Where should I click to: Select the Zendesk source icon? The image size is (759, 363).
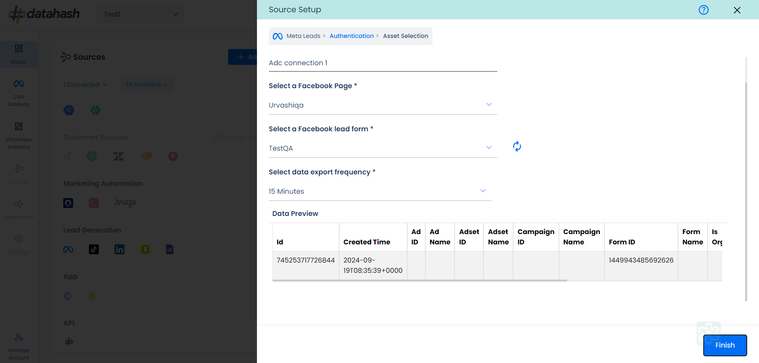click(119, 157)
